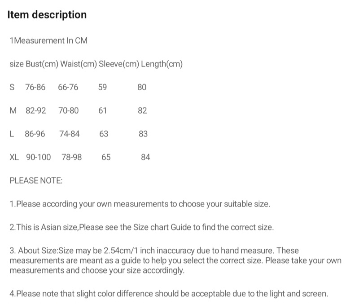
Task: Click the PLEASE NOTE heading
Action: [36, 181]
